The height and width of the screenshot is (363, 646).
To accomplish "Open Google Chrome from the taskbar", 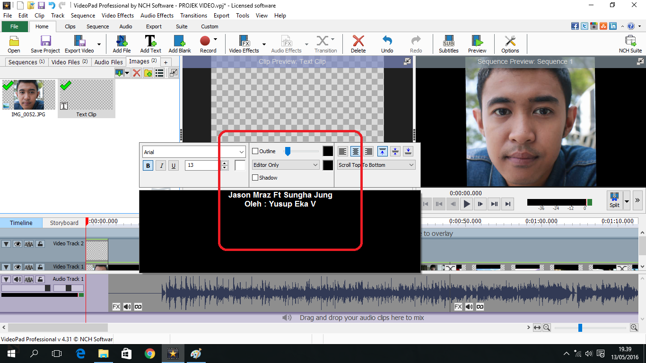I will pos(149,354).
